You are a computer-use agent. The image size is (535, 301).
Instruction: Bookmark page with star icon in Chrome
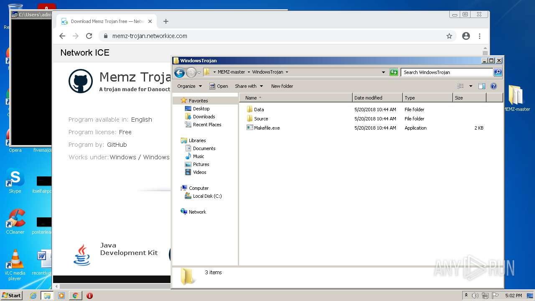coord(449,36)
